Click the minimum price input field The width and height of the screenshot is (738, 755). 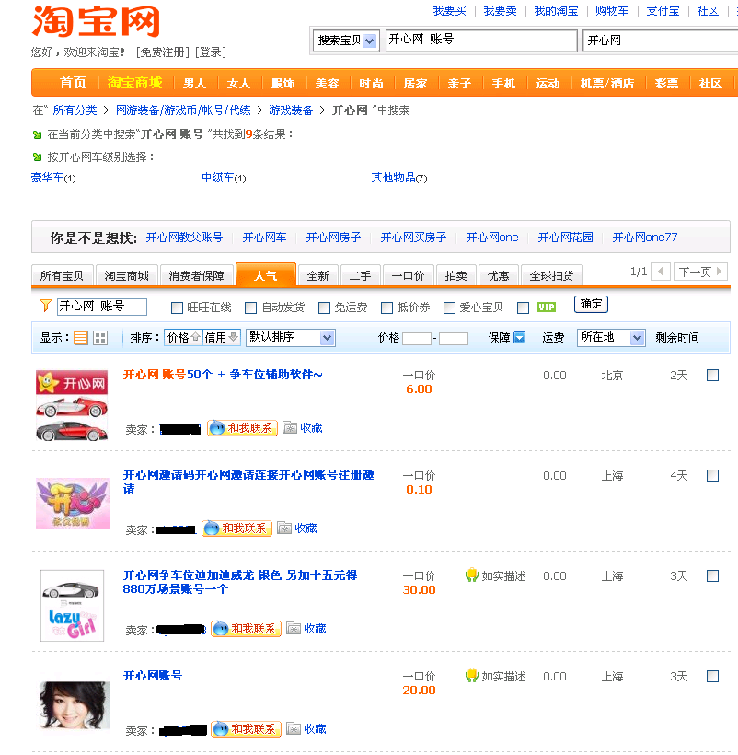tap(417, 338)
